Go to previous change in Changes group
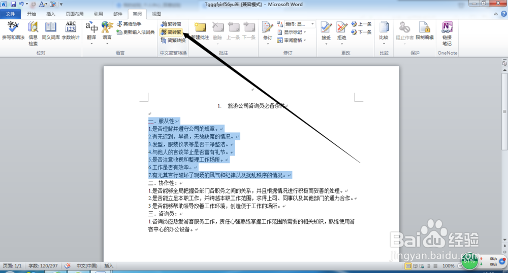Viewport: 508px width, 273px height. pyautogui.click(x=361, y=24)
